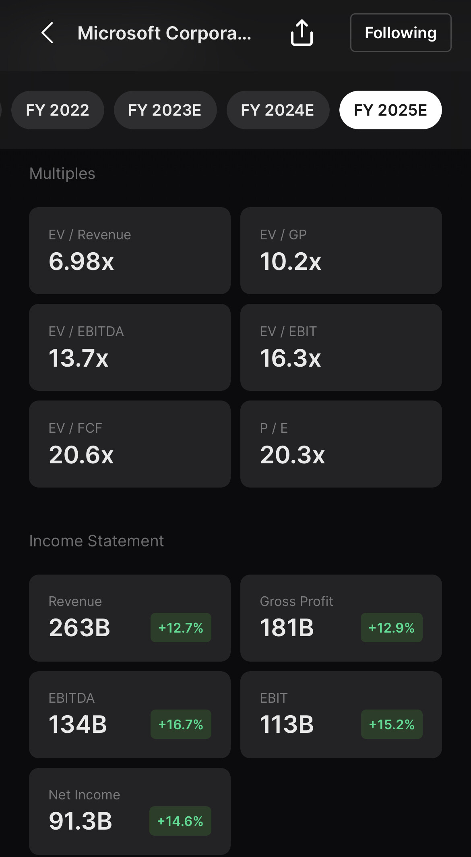Image resolution: width=471 pixels, height=857 pixels.
Task: Tap the share icon
Action: [302, 33]
